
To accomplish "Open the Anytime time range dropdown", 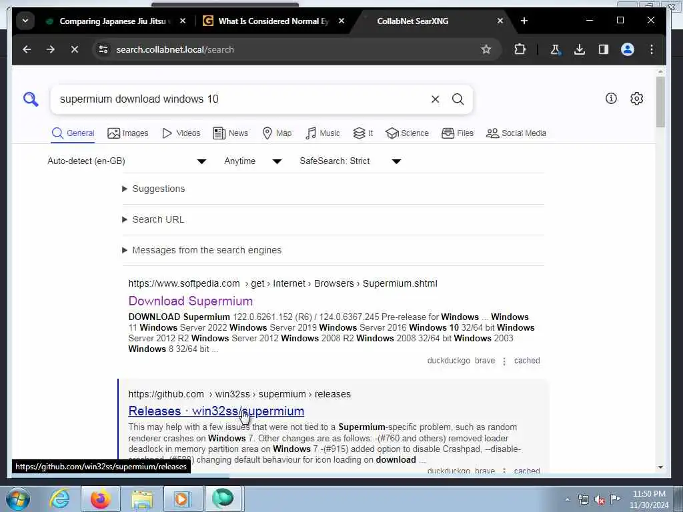I will pos(253,161).
